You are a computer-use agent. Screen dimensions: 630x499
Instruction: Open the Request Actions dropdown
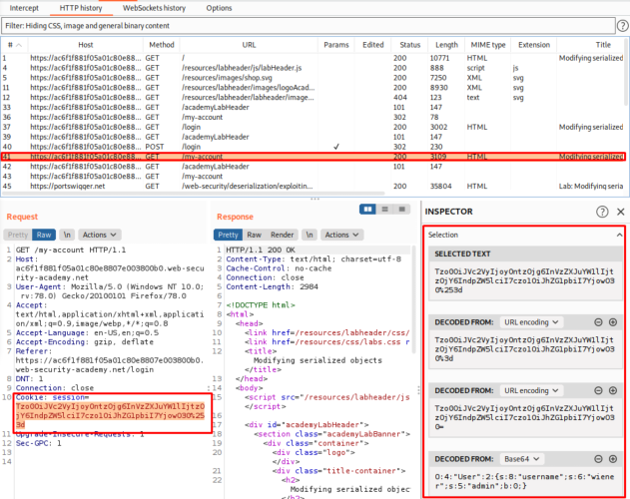[x=100, y=235]
